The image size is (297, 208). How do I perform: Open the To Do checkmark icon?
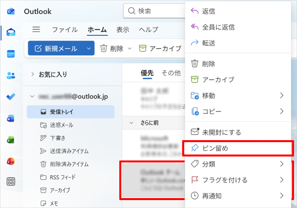(x=11, y=97)
